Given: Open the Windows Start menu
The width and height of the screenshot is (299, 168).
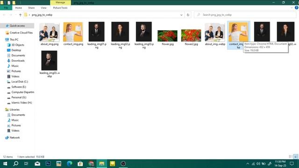Looking at the screenshot, I should click(x=5, y=164).
